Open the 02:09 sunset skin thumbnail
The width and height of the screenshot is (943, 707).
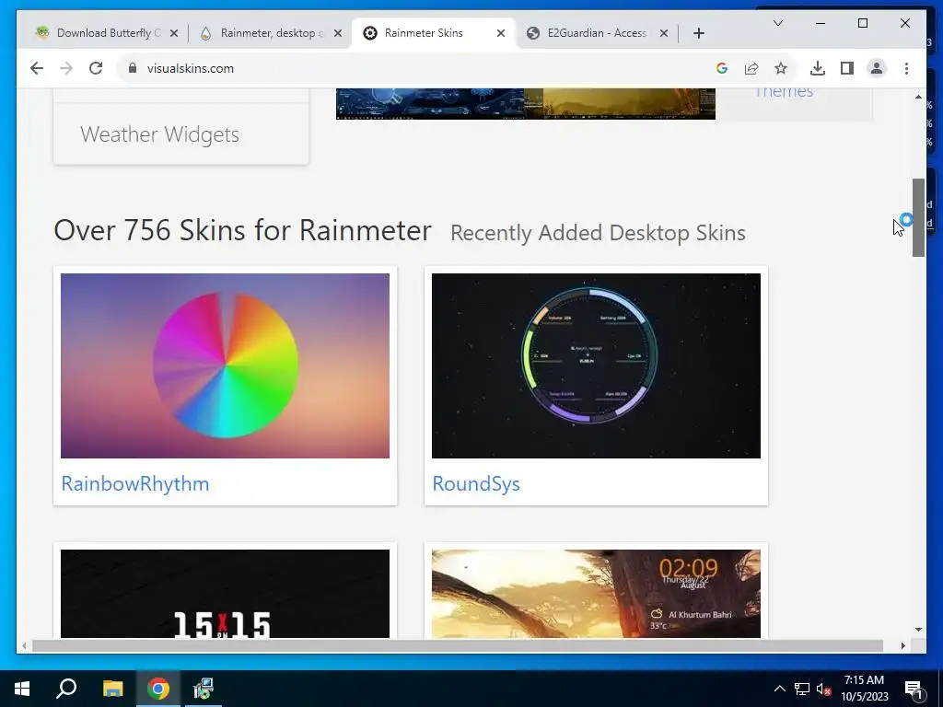coord(596,594)
